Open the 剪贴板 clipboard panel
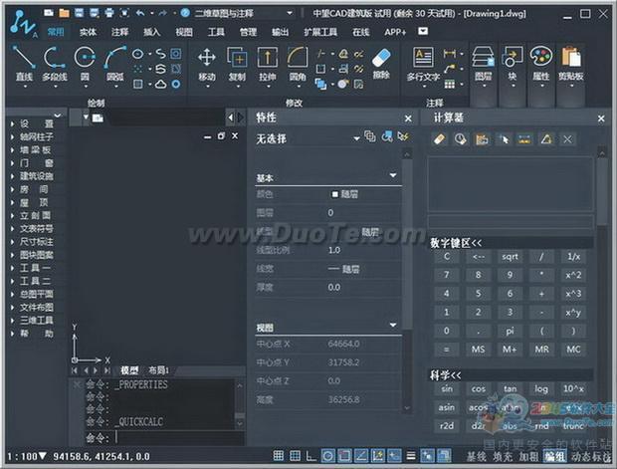Screen dimensions: 617x469 (x=570, y=65)
